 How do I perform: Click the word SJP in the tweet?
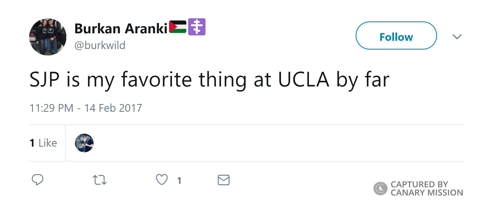click(44, 80)
